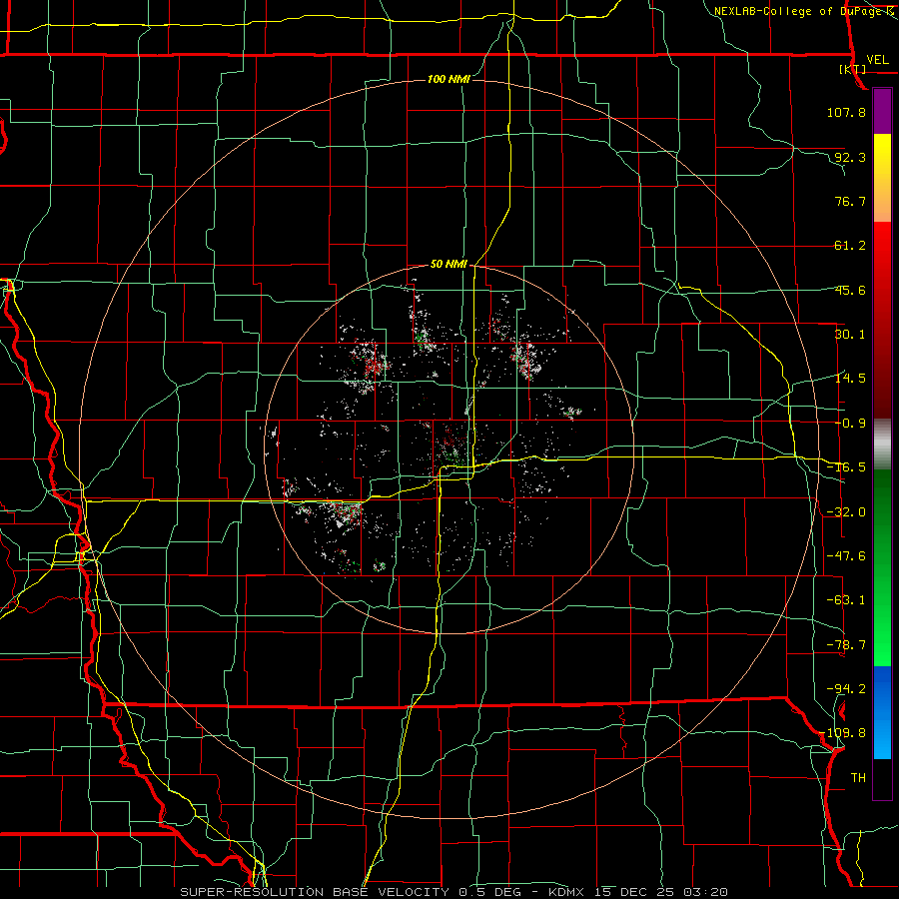This screenshot has height=899, width=899.
Task: Click the VEL legend title
Action: click(878, 60)
